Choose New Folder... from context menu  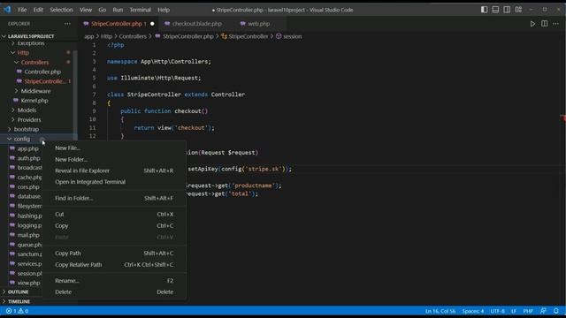click(114, 159)
